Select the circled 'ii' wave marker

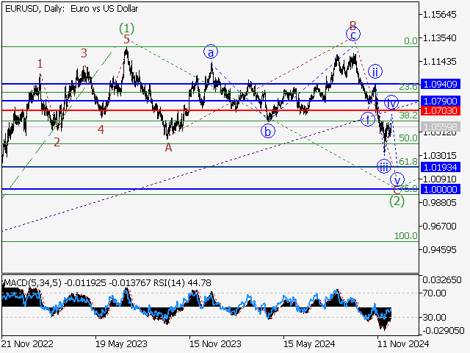(x=375, y=71)
